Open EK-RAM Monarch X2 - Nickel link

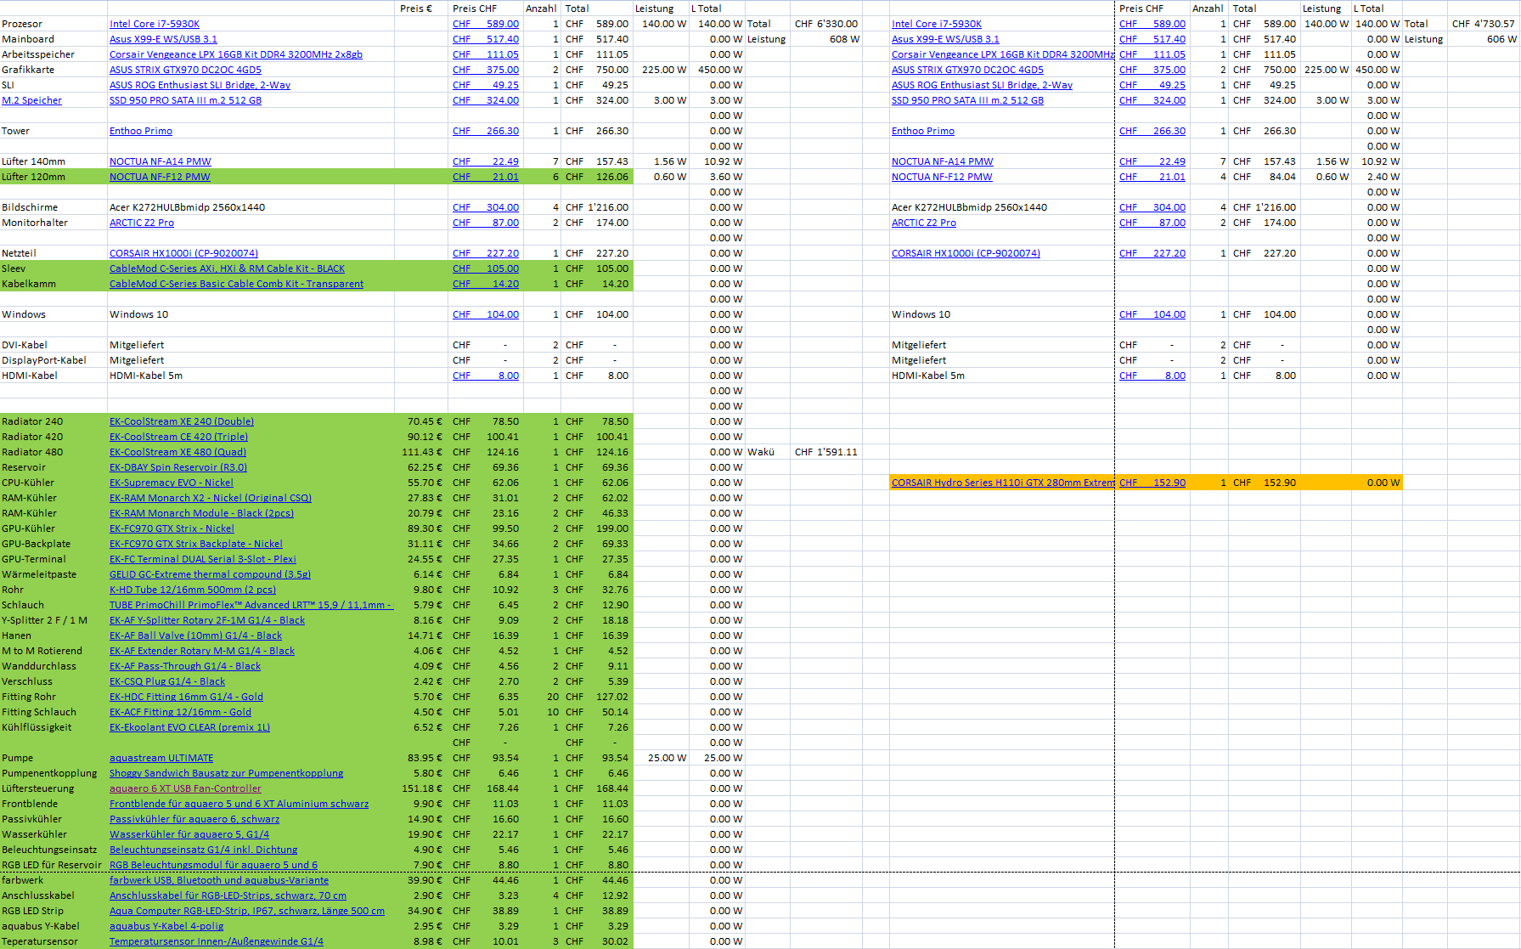point(211,498)
